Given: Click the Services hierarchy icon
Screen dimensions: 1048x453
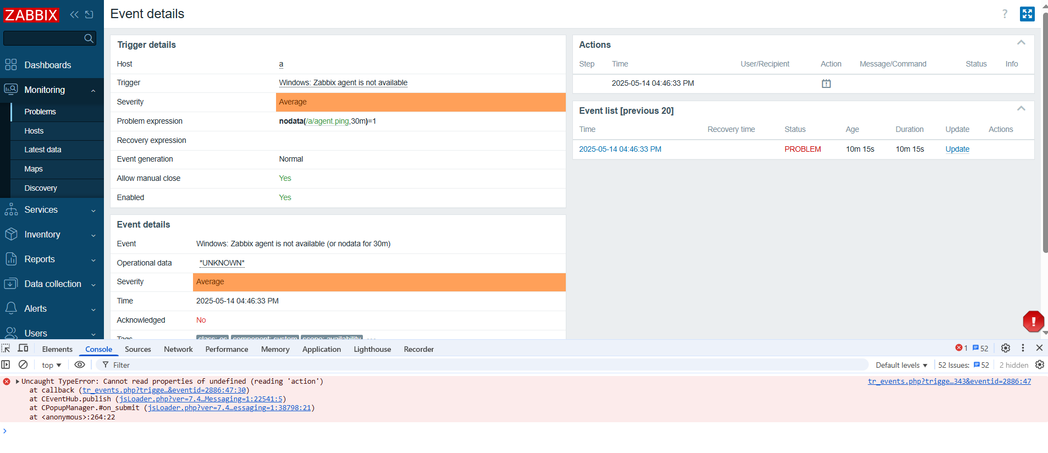Looking at the screenshot, I should 11,209.
